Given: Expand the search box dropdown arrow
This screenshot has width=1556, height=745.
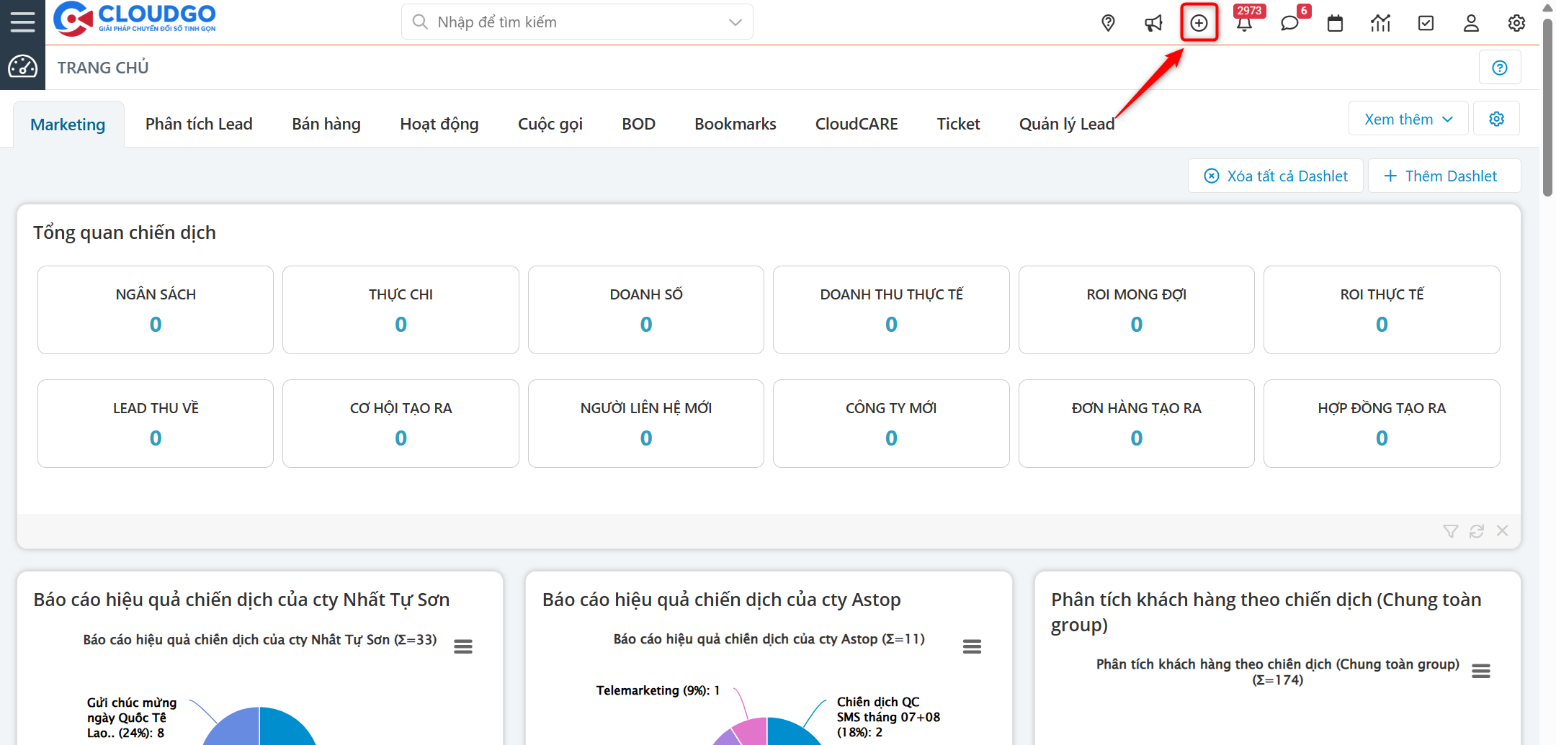Looking at the screenshot, I should pos(735,22).
